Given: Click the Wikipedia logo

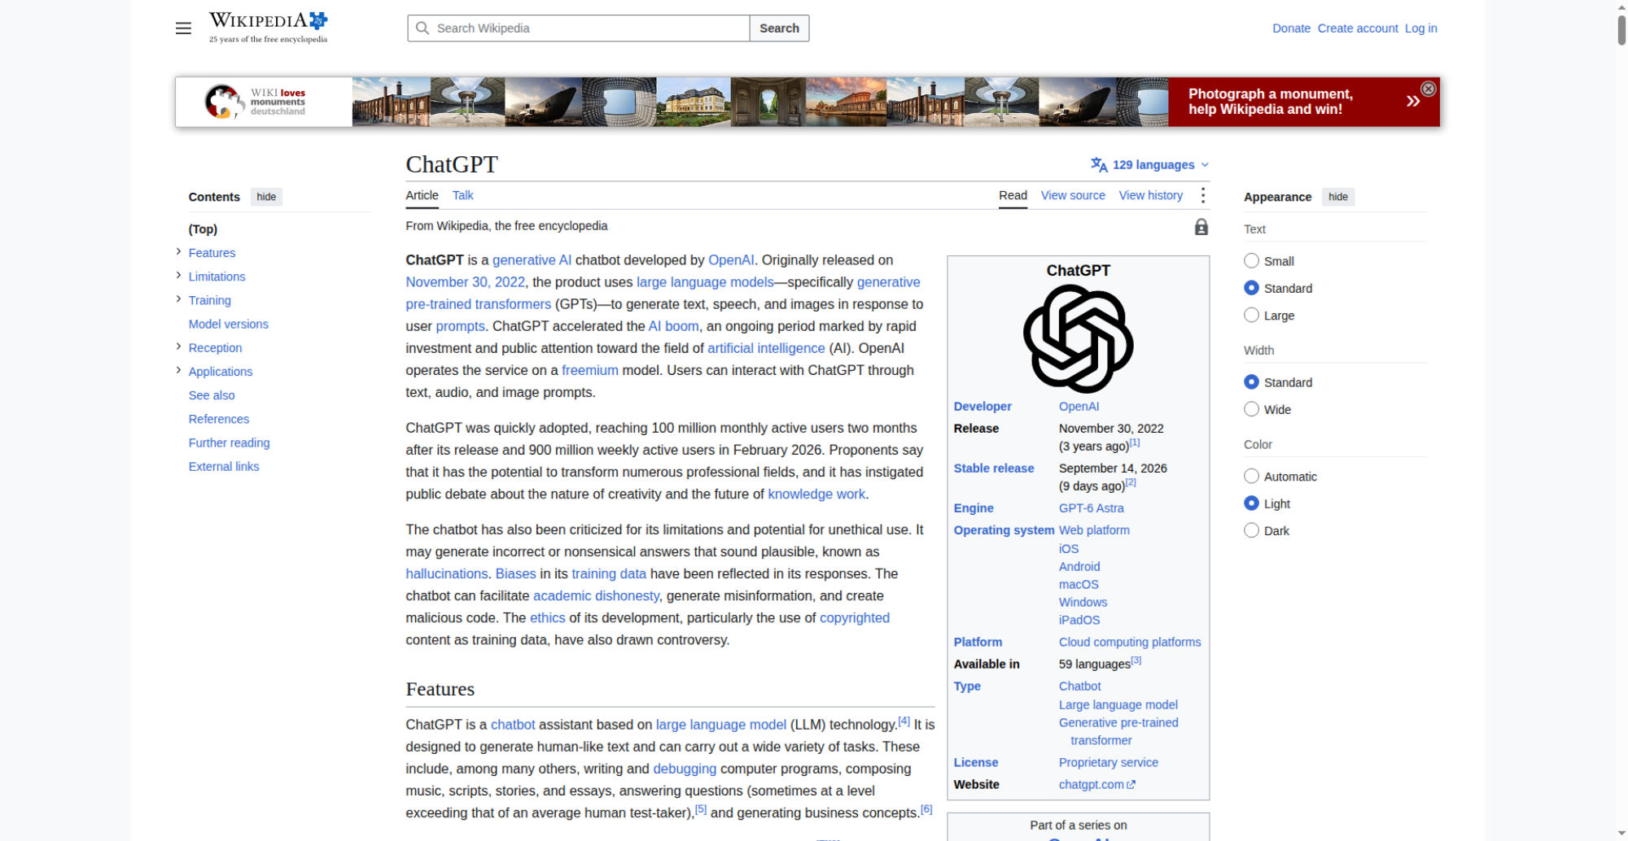Looking at the screenshot, I should [x=269, y=28].
